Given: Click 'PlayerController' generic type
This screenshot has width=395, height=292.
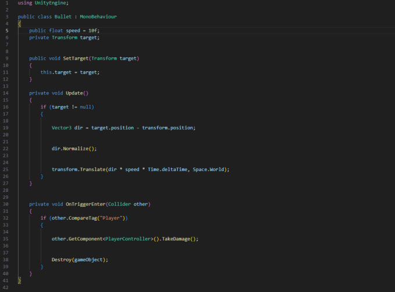Looking at the screenshot, I should (128, 239).
